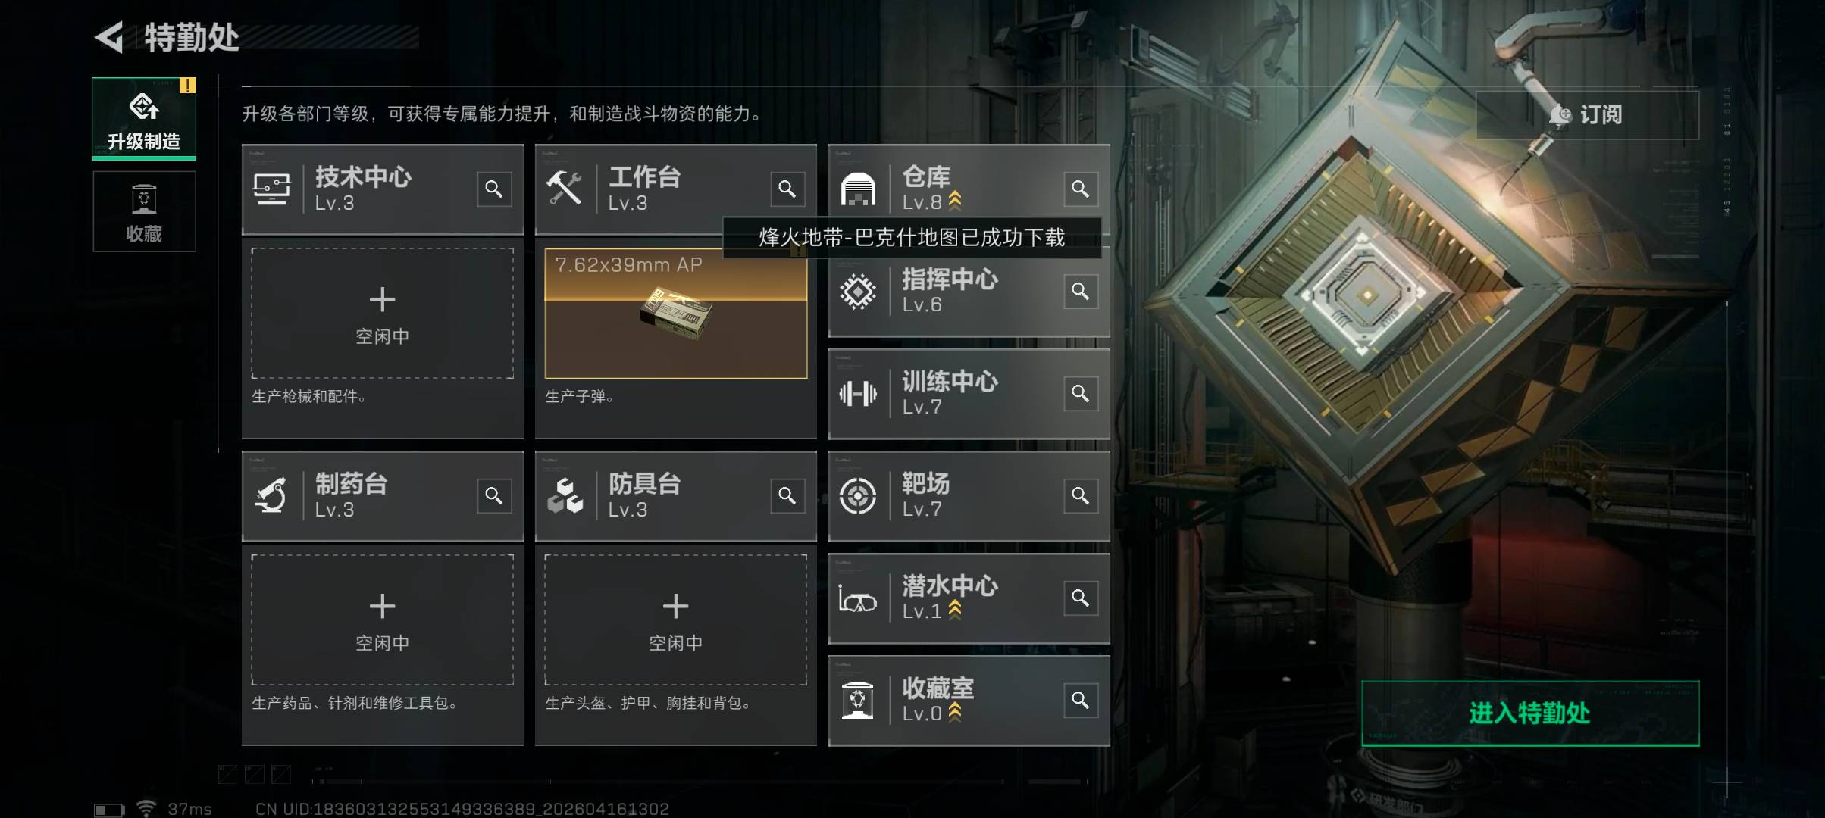Add production in 制药台 idle slot
This screenshot has height=818, width=1825.
[383, 620]
